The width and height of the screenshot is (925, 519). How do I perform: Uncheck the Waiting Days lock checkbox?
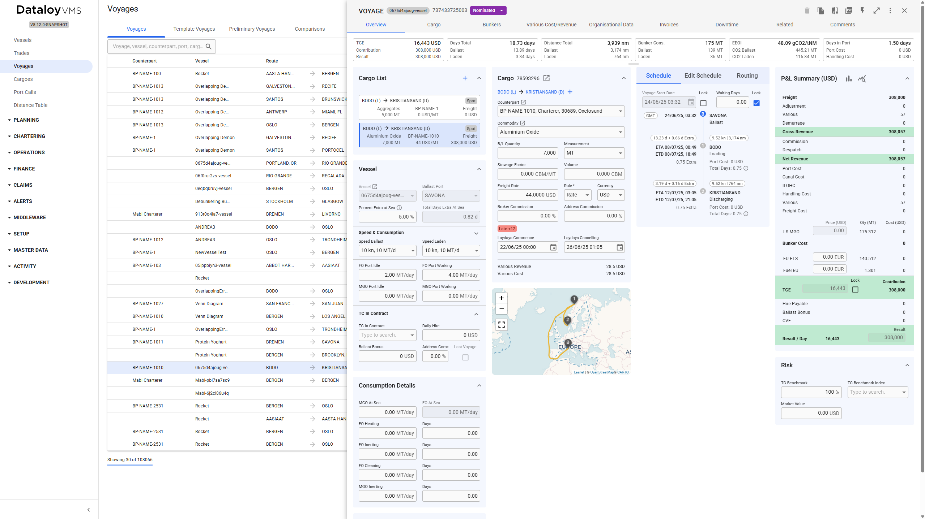coord(756,103)
